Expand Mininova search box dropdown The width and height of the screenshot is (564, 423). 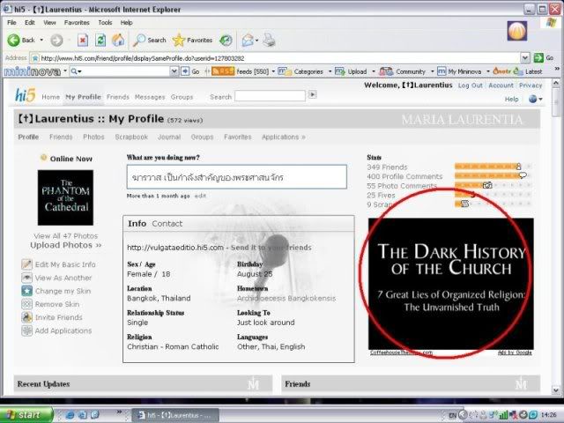(174, 71)
